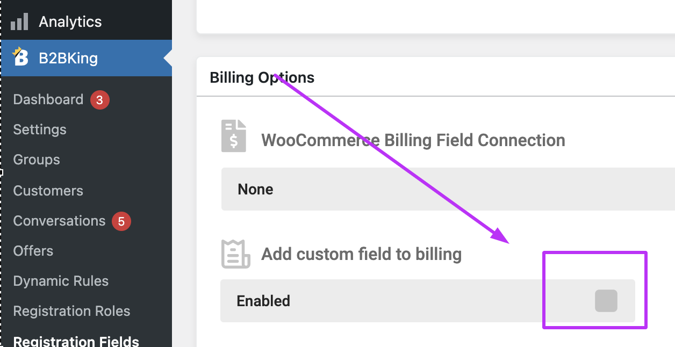Open the Conversations page
675x347 pixels.
click(59, 221)
